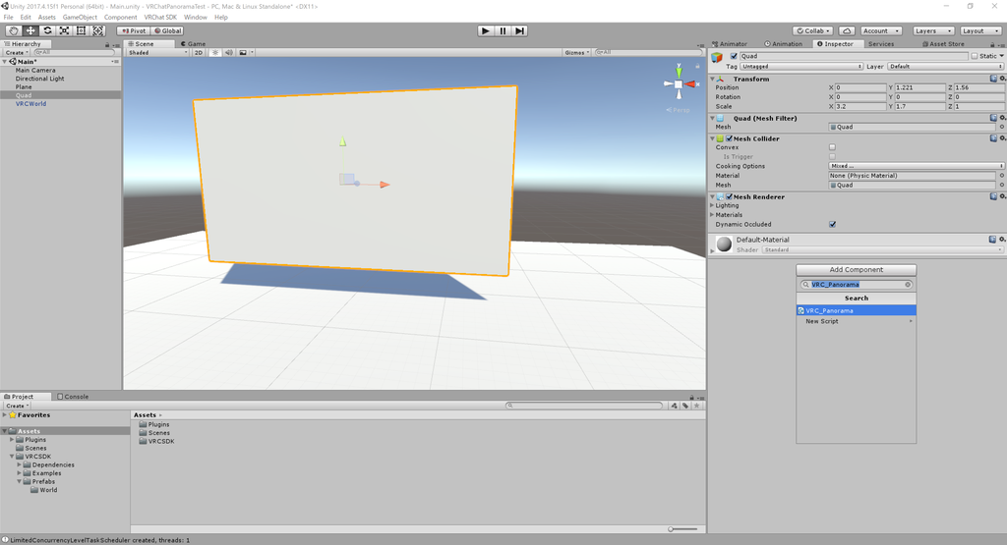Toggle scene audio speaker icon
This screenshot has width=1007, height=545.
tap(228, 53)
